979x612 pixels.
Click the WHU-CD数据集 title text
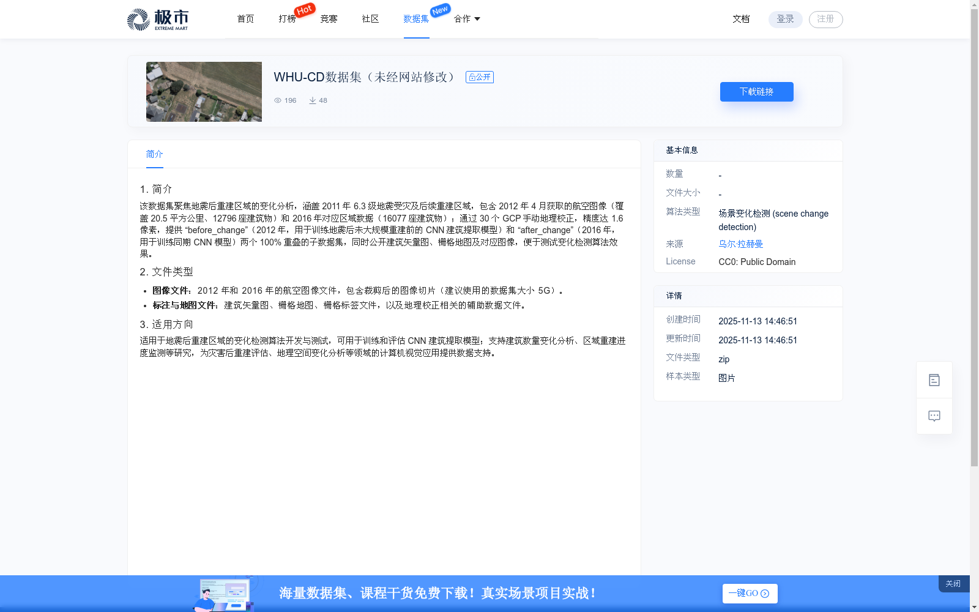click(366, 77)
